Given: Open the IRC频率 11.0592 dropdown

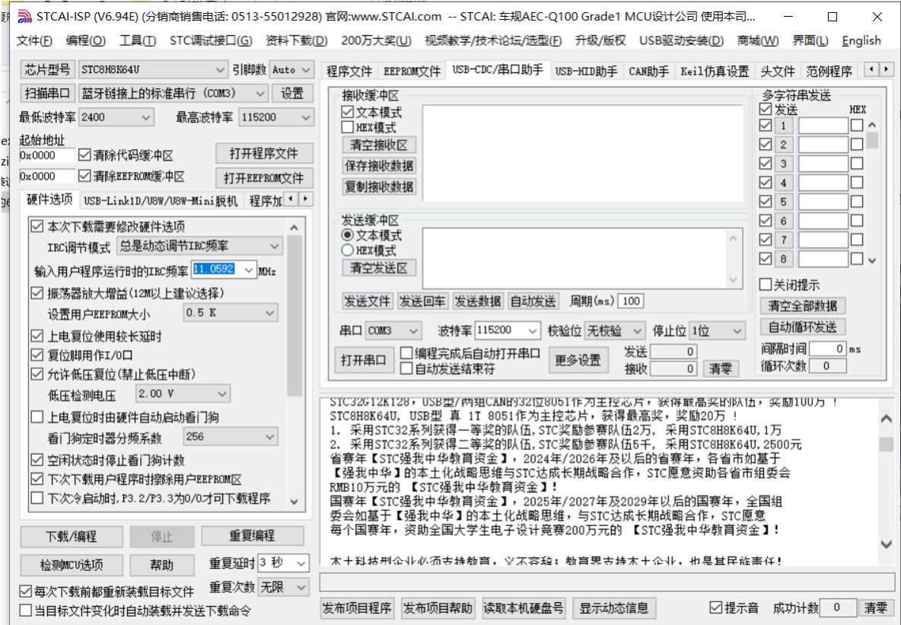Looking at the screenshot, I should 249,269.
